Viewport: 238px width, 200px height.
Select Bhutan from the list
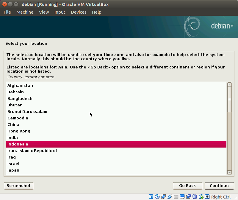click(116, 105)
